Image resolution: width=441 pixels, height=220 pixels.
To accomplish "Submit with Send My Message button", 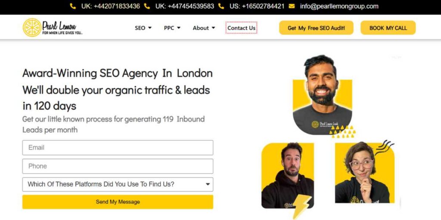I will pos(118,202).
